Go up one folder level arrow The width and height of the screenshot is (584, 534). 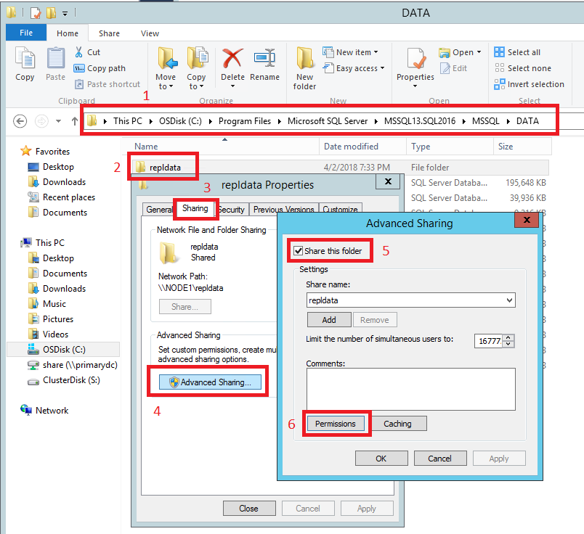pyautogui.click(x=75, y=121)
